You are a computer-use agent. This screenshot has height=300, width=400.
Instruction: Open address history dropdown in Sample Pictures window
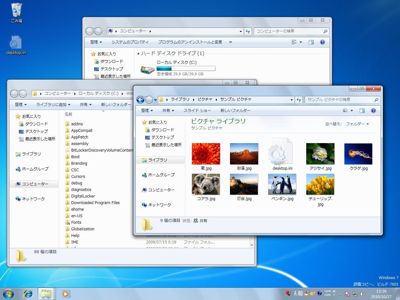pyautogui.click(x=292, y=100)
